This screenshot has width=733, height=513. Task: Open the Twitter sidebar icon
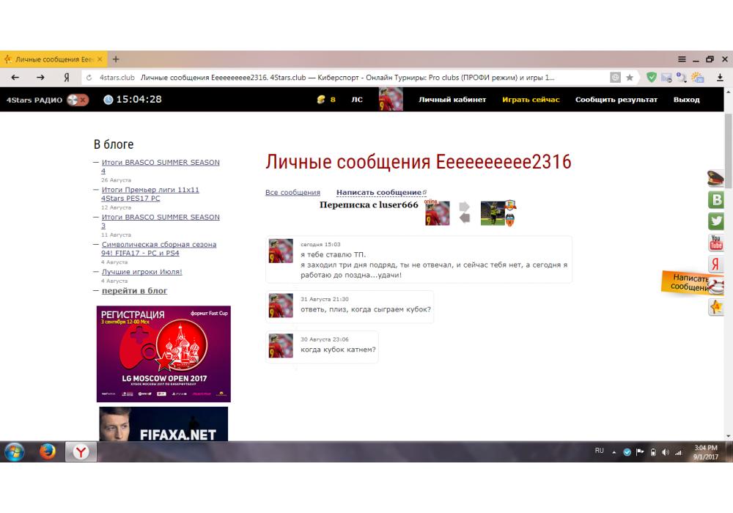716,221
